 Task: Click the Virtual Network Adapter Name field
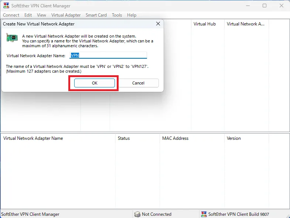tap(108, 55)
